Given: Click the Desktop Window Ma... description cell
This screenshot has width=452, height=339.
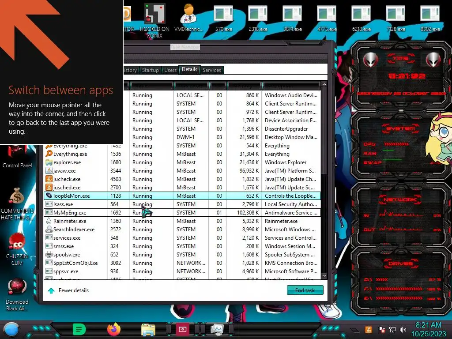Looking at the screenshot, I should [291, 137].
